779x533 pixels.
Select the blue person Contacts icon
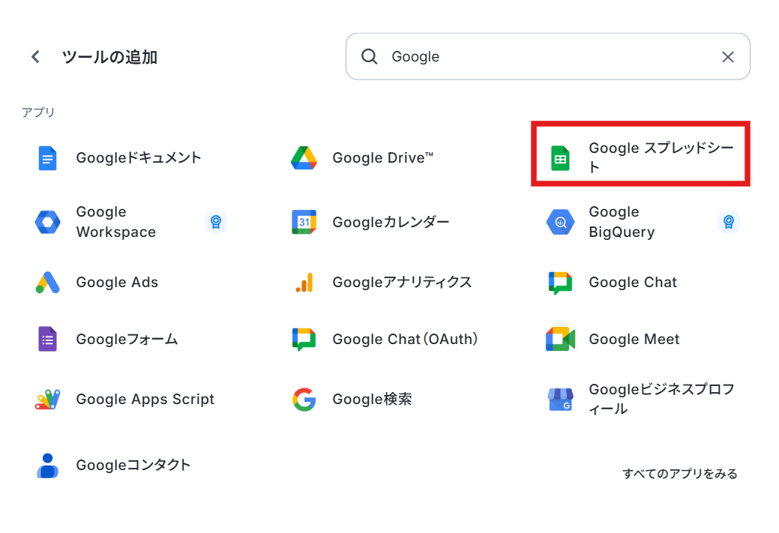[48, 466]
